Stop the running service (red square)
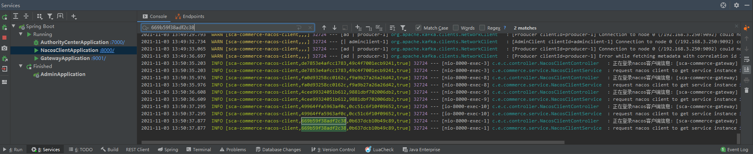The image size is (753, 154). (x=4, y=38)
